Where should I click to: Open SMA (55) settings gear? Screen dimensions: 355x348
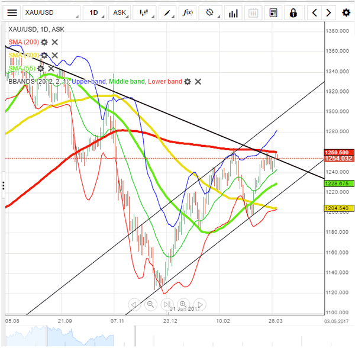pyautogui.click(x=40, y=69)
